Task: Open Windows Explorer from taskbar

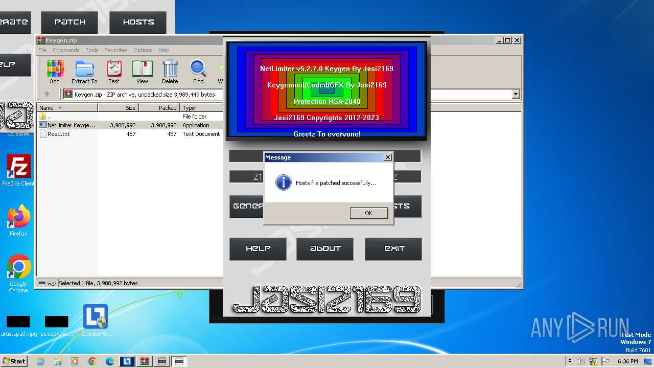Action: [58, 361]
